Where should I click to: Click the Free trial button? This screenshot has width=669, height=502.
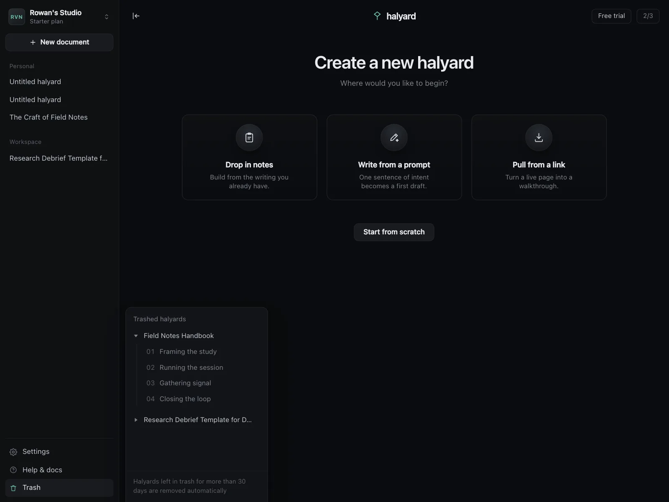611,16
